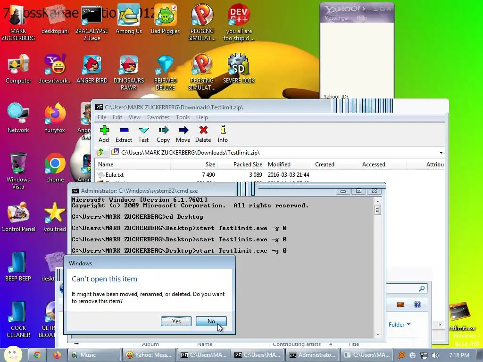Expand the 7-Zip address path dropdown

click(441, 153)
